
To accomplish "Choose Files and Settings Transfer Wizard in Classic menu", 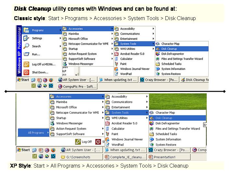I will tap(182, 59).
